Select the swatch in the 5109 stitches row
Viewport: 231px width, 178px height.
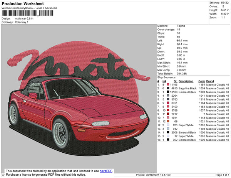tap(168, 107)
